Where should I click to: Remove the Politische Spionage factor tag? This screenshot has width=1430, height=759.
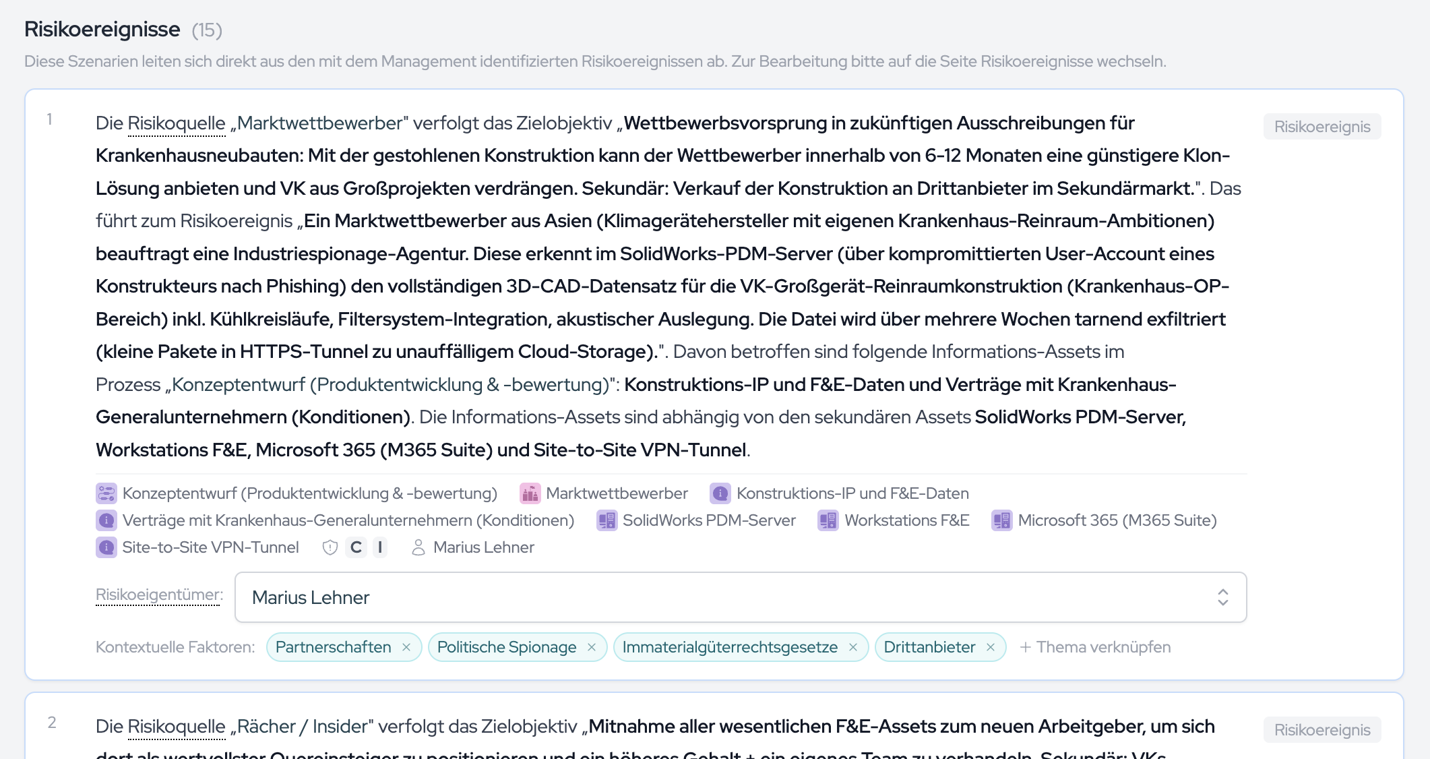(x=592, y=647)
